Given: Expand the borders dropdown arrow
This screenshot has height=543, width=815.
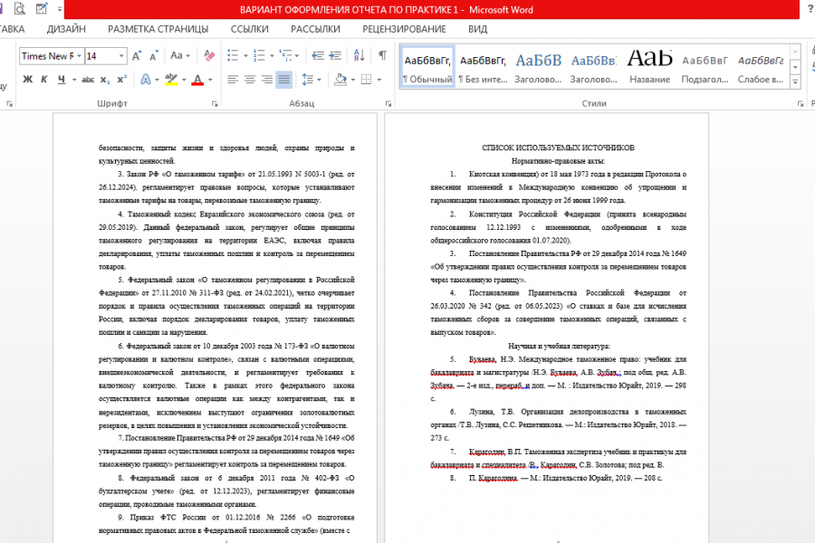Looking at the screenshot, I should [379, 80].
